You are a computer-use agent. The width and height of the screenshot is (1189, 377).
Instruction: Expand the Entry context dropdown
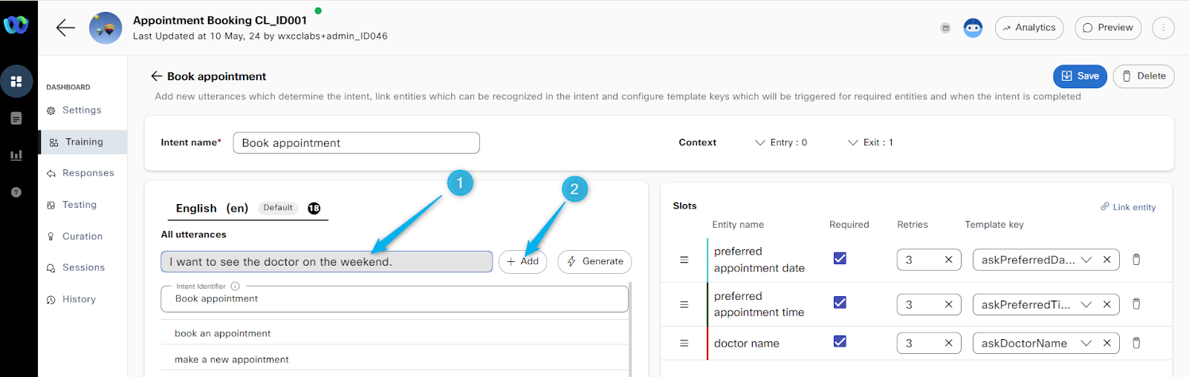780,142
